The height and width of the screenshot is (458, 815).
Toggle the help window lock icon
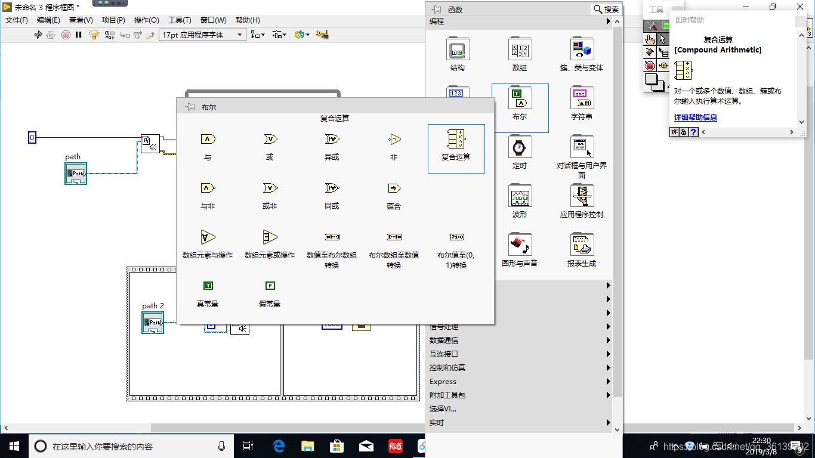tap(684, 132)
